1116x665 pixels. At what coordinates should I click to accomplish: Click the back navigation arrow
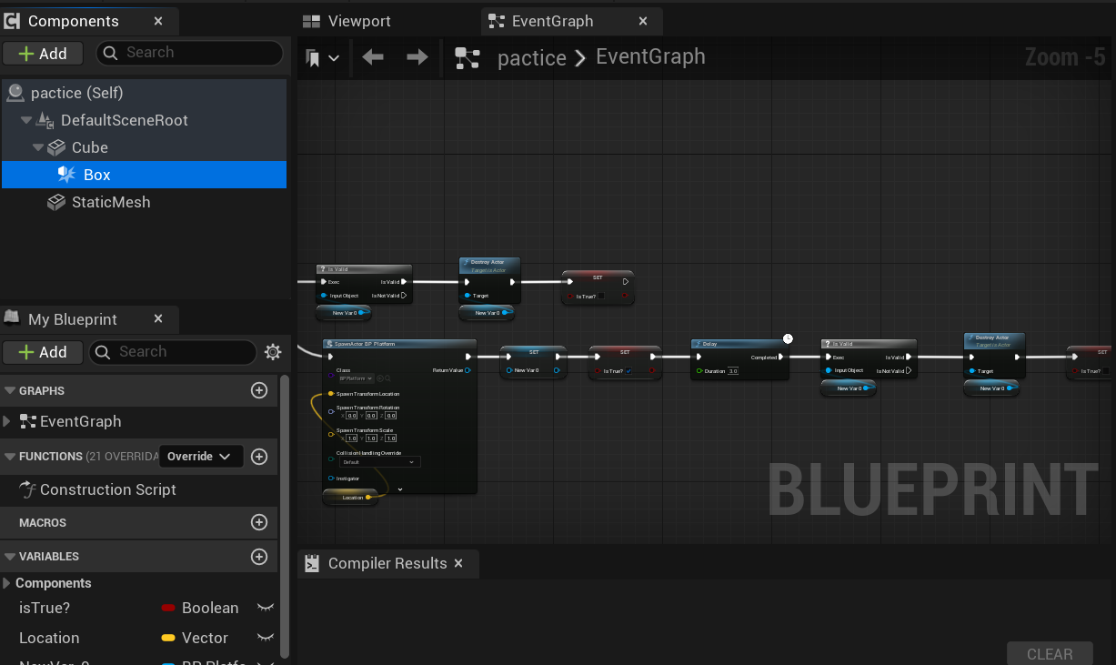[372, 58]
